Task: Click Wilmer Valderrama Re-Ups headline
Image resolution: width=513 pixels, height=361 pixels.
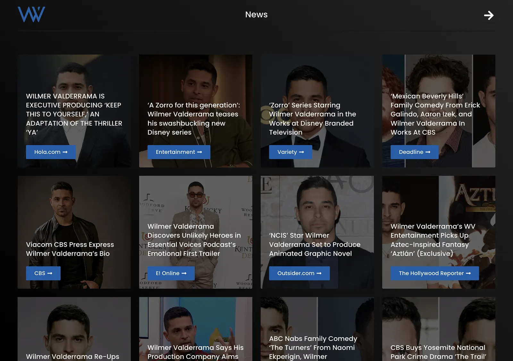Action: (72, 356)
